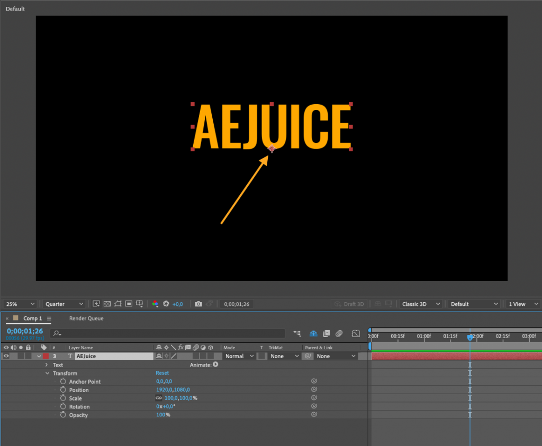Open the Quarter resolution dropdown
Viewport: 542px width, 446px height.
(62, 304)
